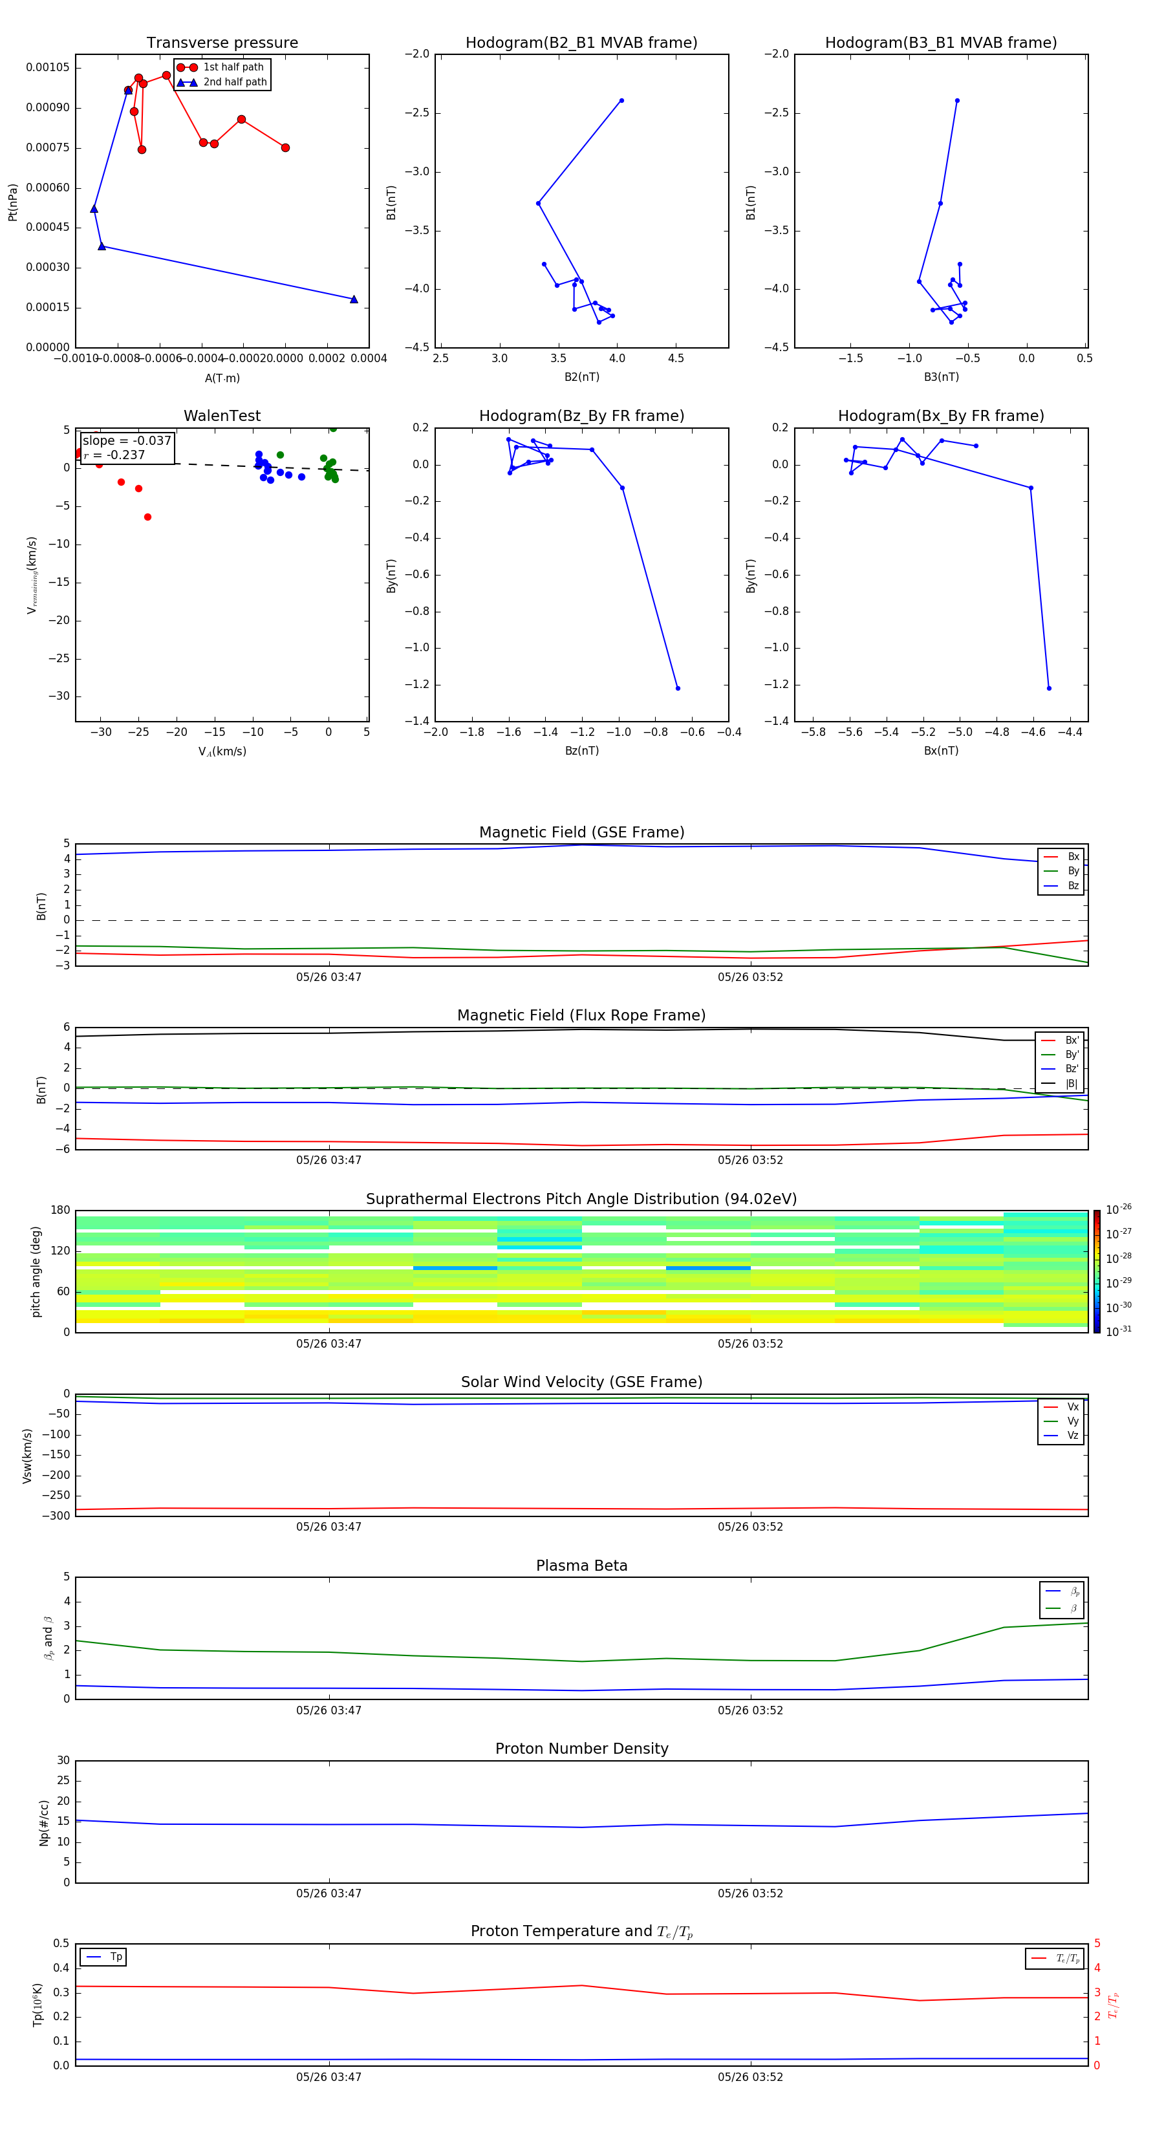Click the βp legend entry in Plasma Beta plot
This screenshot has width=1164, height=2134.
(x=1061, y=1591)
